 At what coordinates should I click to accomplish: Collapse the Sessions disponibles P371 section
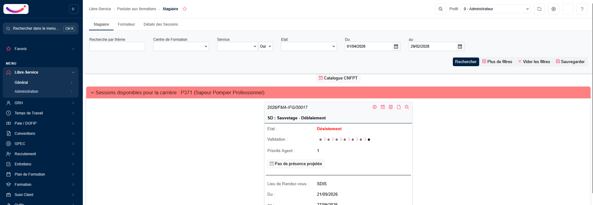[x=92, y=93]
